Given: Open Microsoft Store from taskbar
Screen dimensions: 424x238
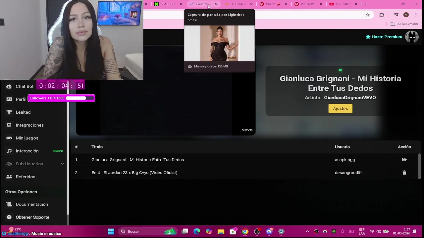Looking at the screenshot, I should pyautogui.click(x=233, y=231).
